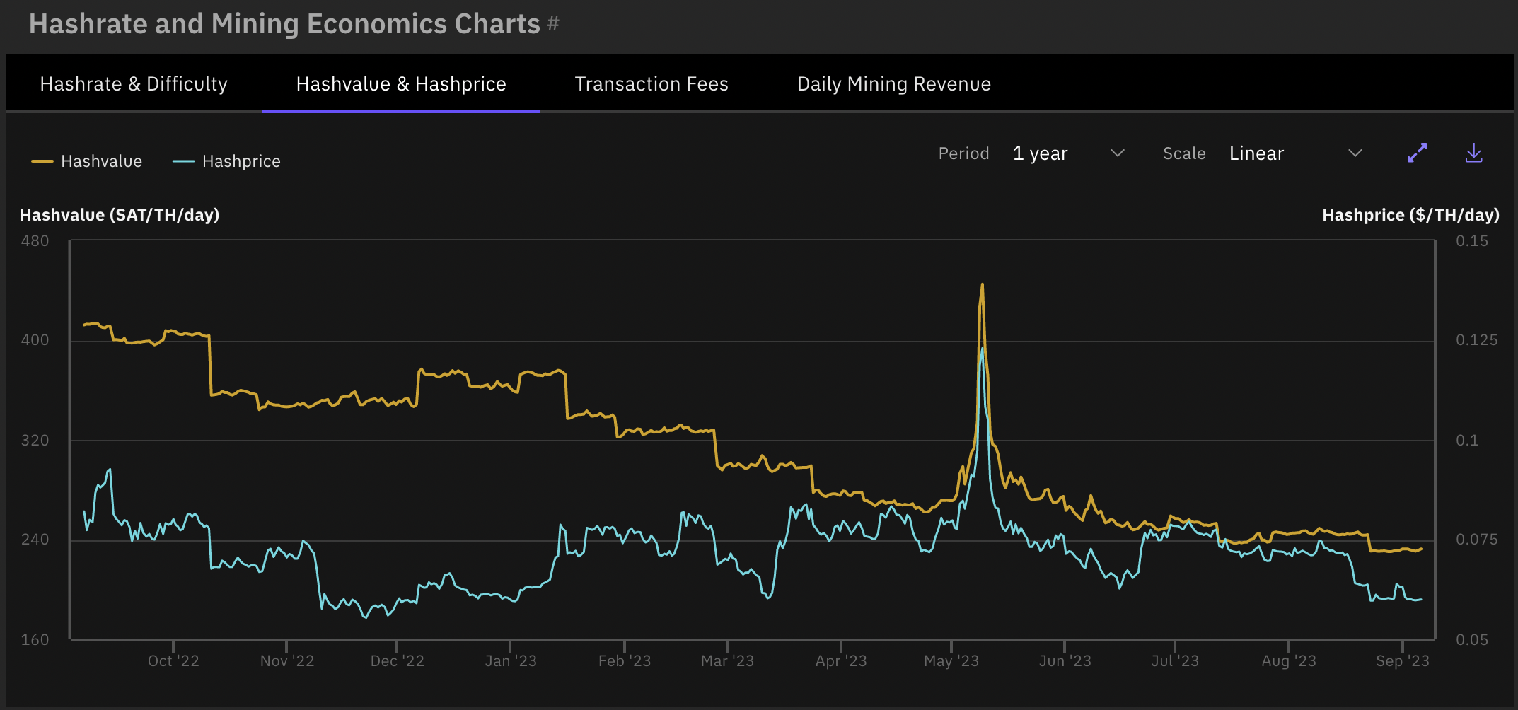The width and height of the screenshot is (1518, 710).
Task: Click the 0.1 right axis value
Action: 1467,441
